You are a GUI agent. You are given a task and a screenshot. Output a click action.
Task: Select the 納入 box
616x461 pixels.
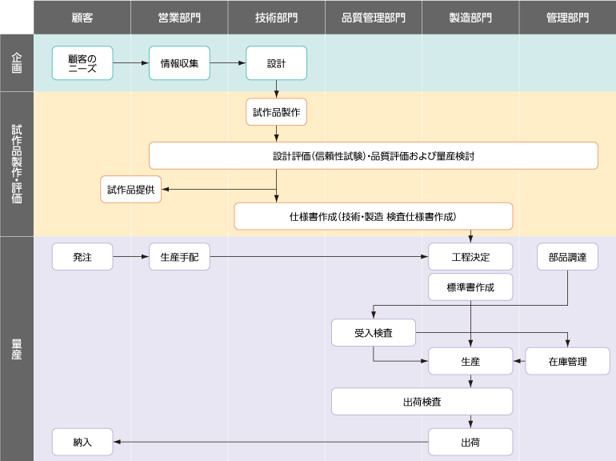(82, 442)
